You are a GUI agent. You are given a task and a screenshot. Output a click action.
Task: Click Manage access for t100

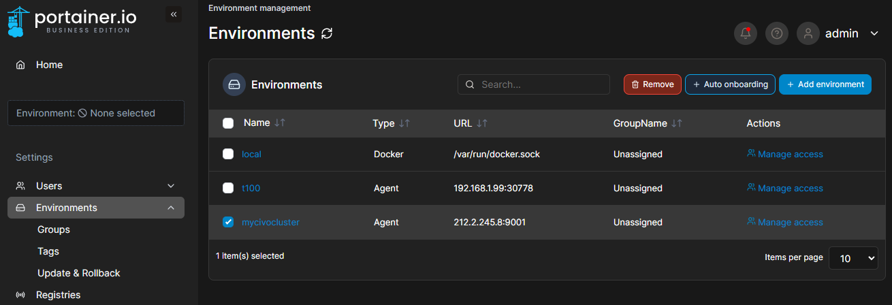point(785,188)
